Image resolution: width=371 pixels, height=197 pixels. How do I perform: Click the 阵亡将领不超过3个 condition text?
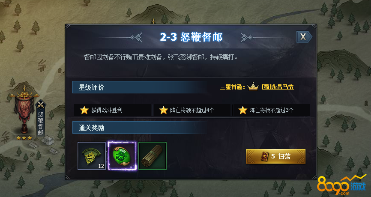point(271,110)
